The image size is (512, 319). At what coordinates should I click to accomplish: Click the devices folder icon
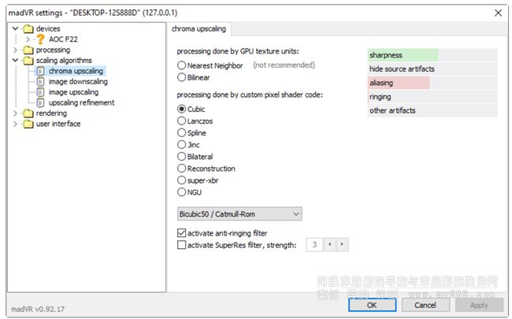[x=29, y=28]
